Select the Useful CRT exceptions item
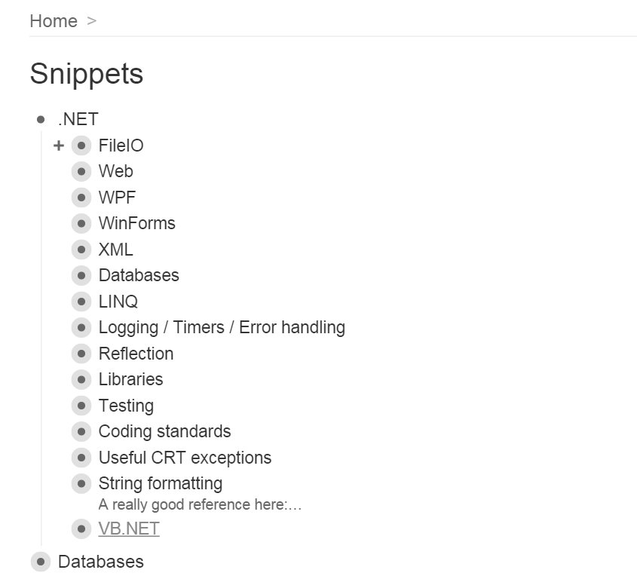The image size is (637, 576). [x=185, y=458]
